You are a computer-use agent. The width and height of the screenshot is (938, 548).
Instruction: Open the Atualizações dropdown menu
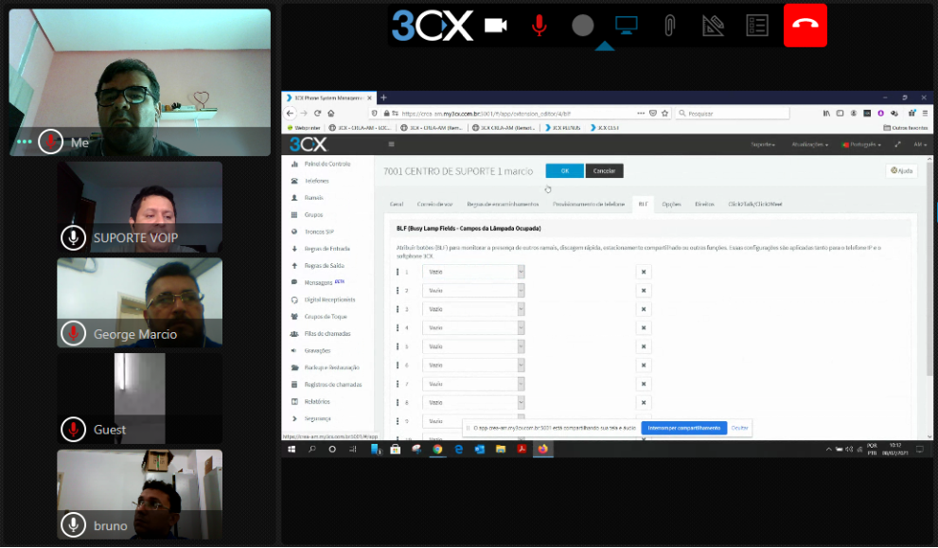coord(809,144)
